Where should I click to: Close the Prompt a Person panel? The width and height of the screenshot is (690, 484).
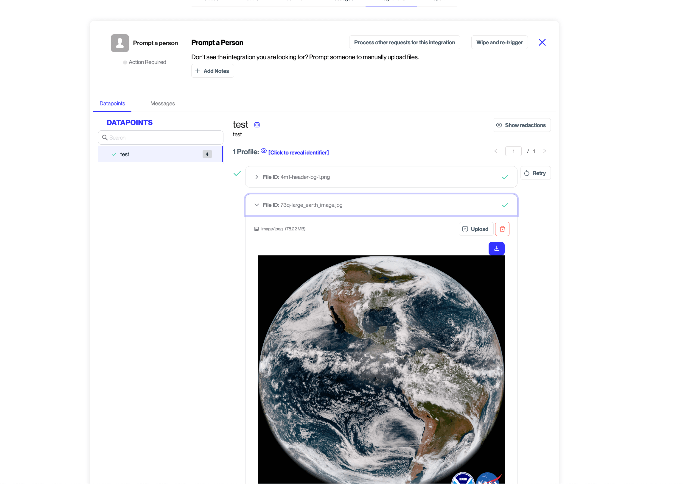point(542,42)
